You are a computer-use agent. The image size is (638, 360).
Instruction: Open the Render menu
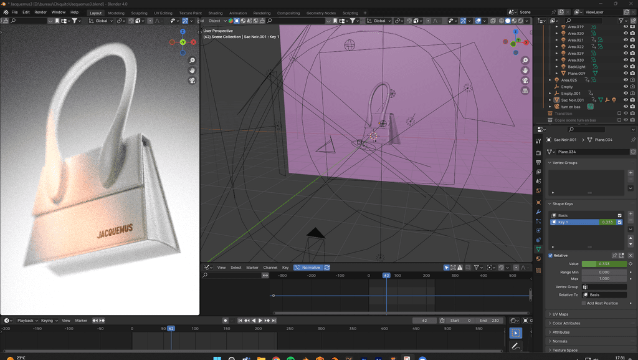40,12
